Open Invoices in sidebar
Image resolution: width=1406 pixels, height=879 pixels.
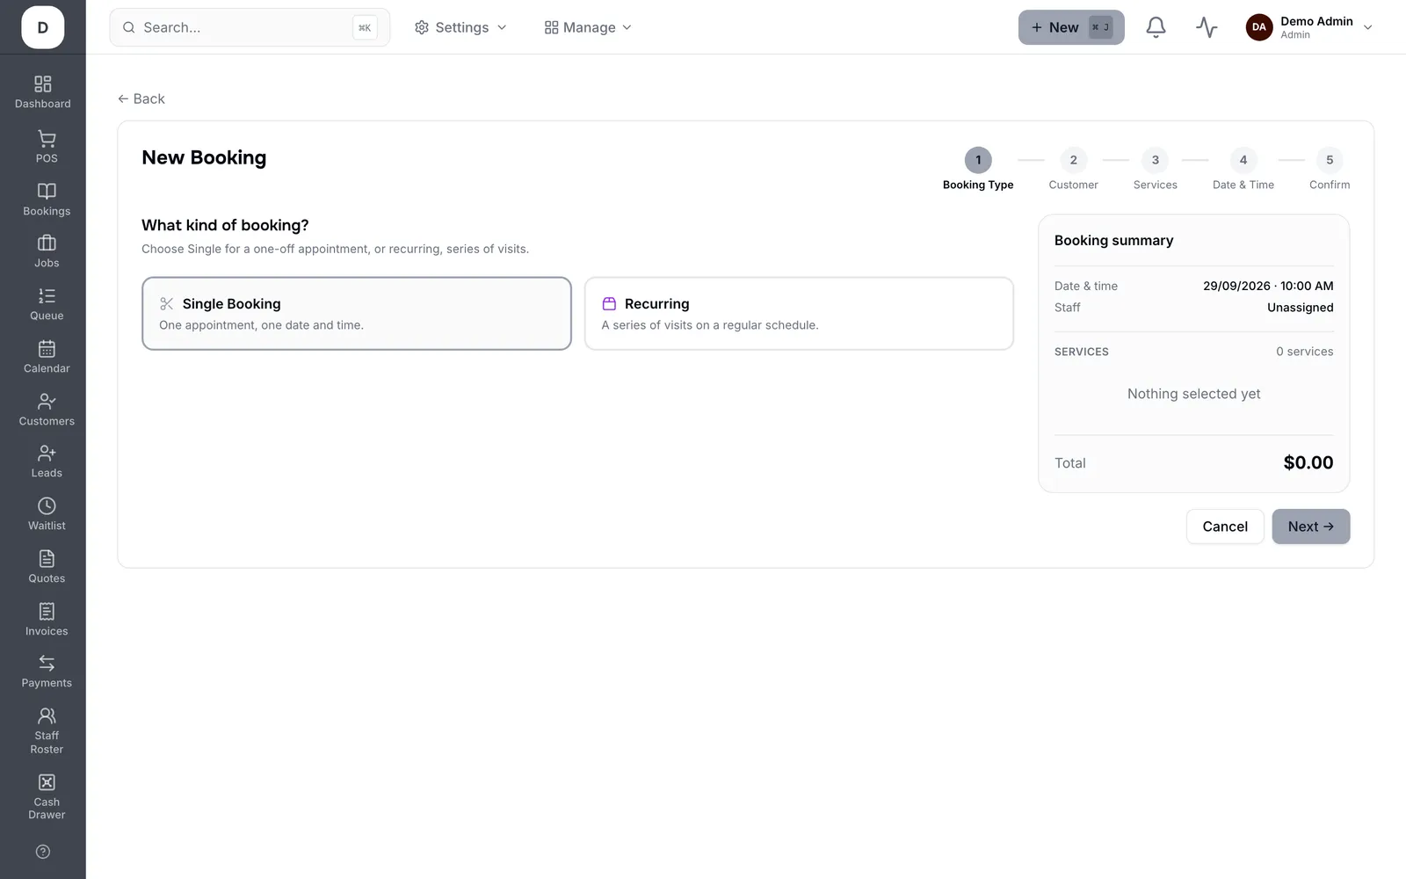point(47,620)
